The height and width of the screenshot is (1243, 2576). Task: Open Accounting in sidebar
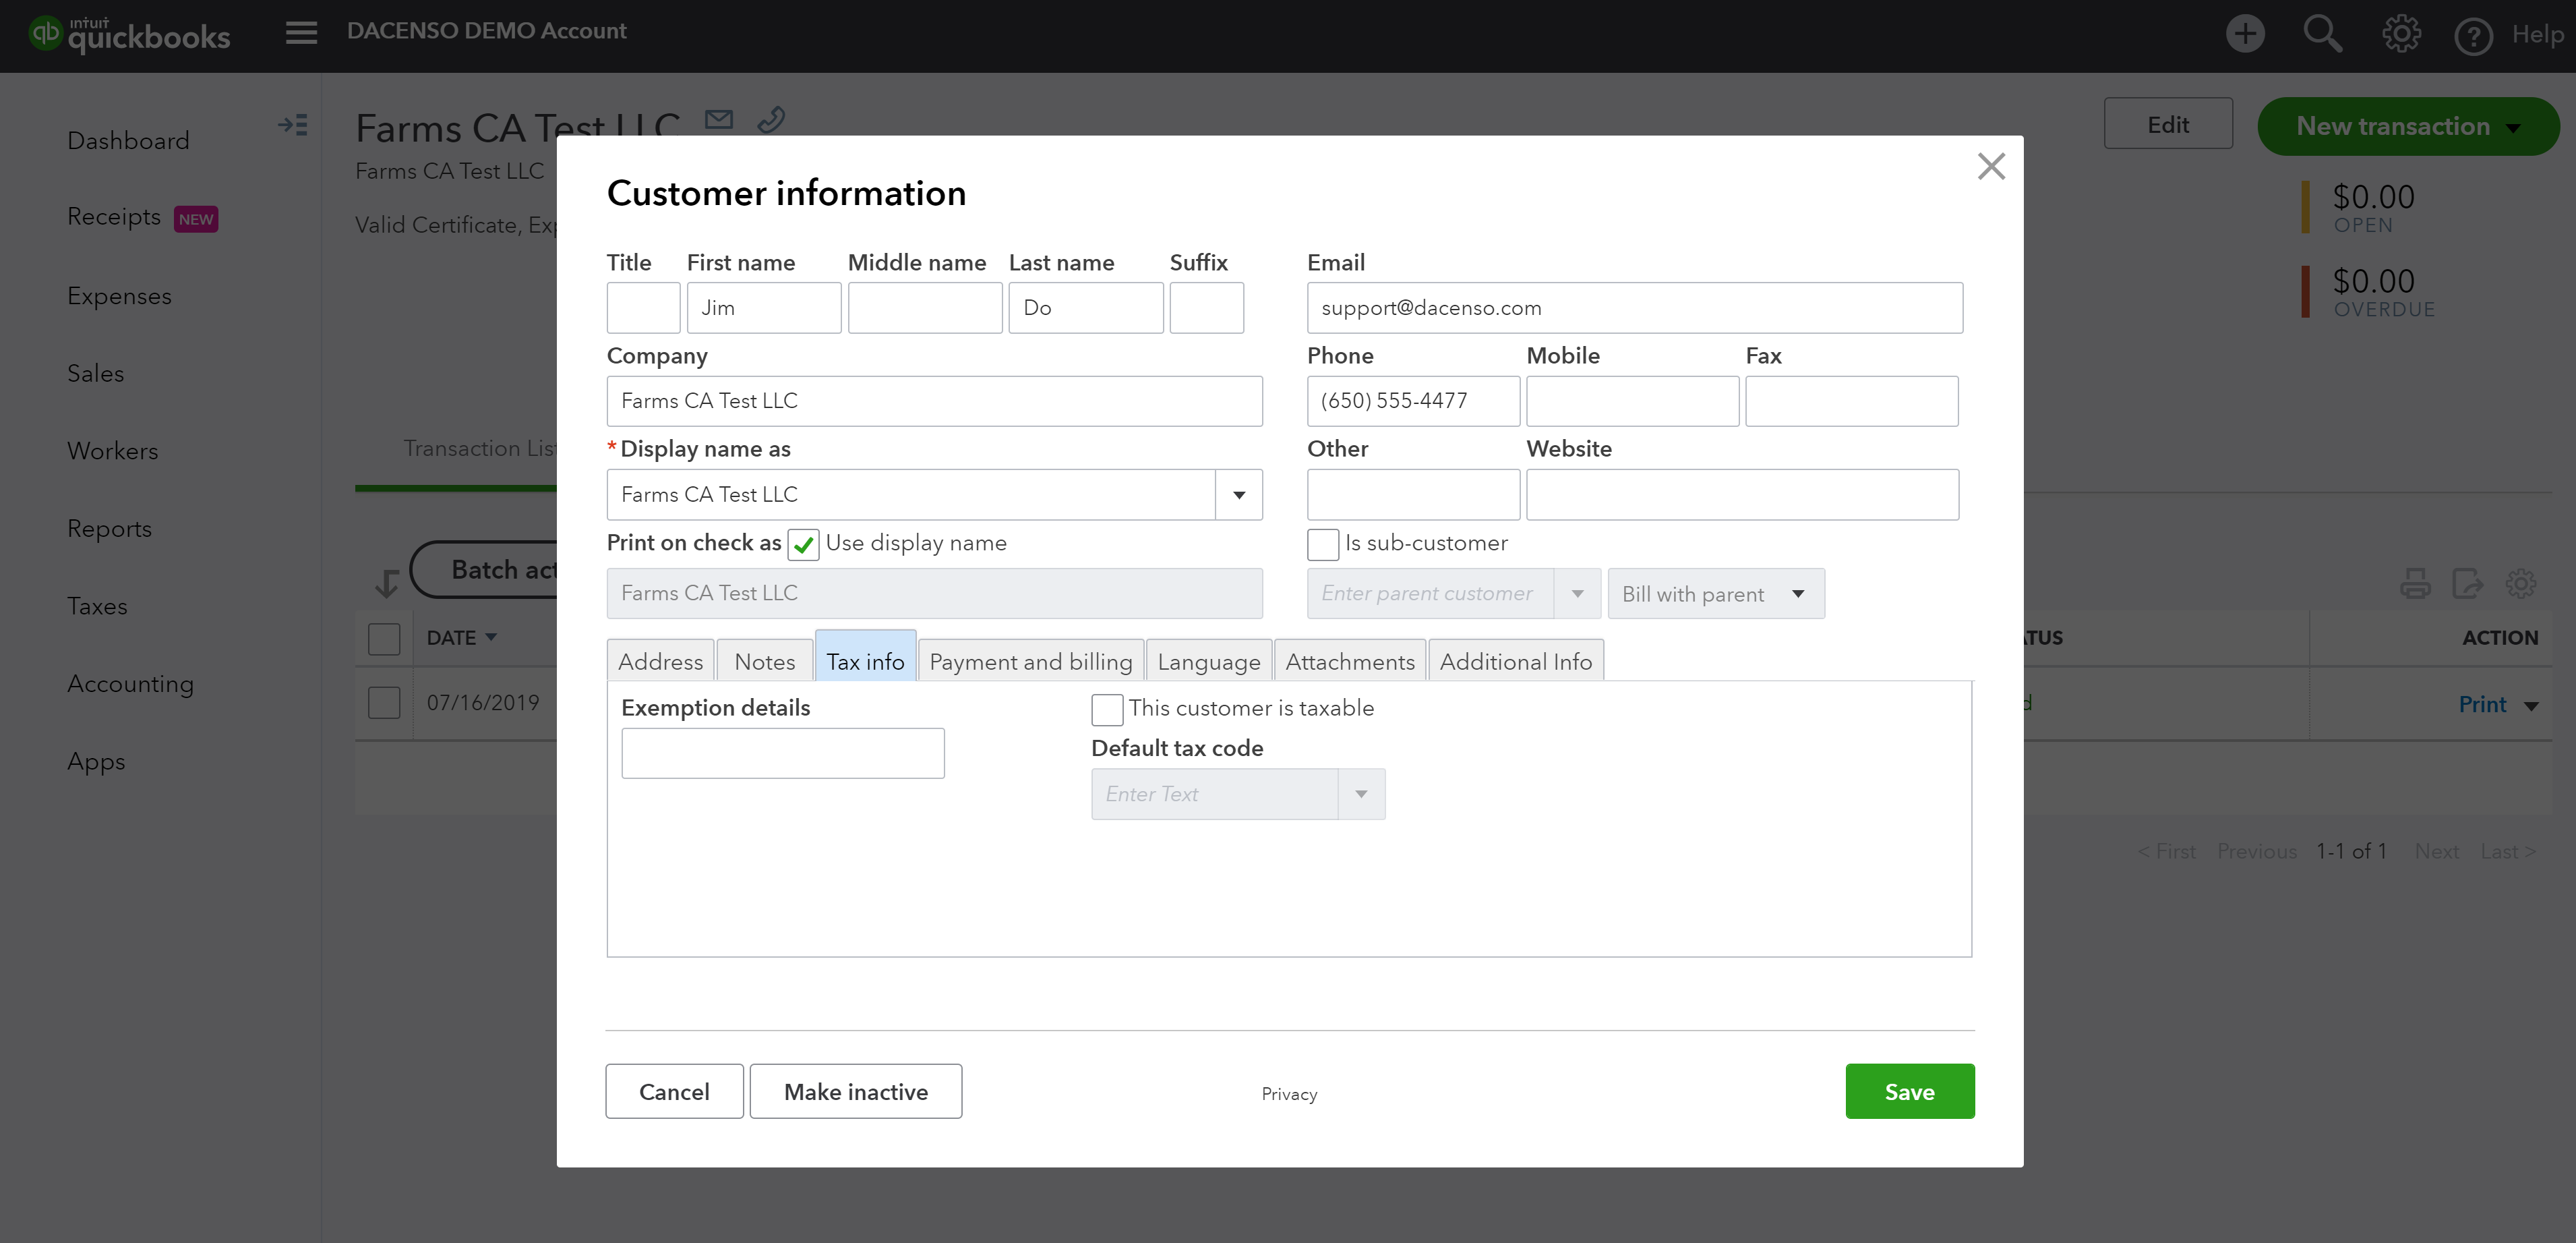[x=130, y=684]
